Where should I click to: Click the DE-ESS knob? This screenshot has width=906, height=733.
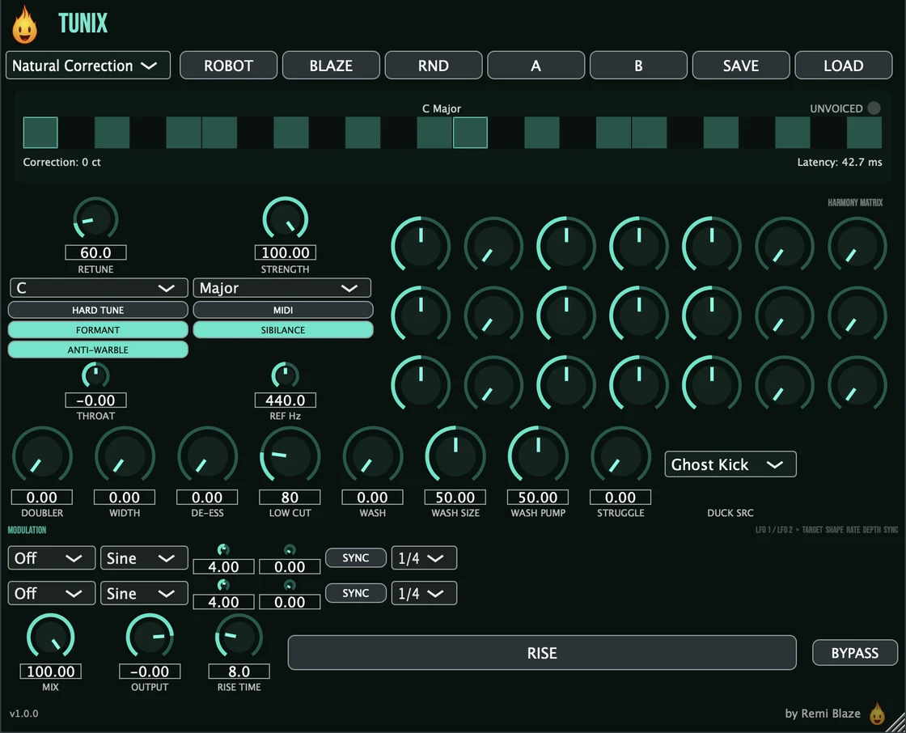207,456
